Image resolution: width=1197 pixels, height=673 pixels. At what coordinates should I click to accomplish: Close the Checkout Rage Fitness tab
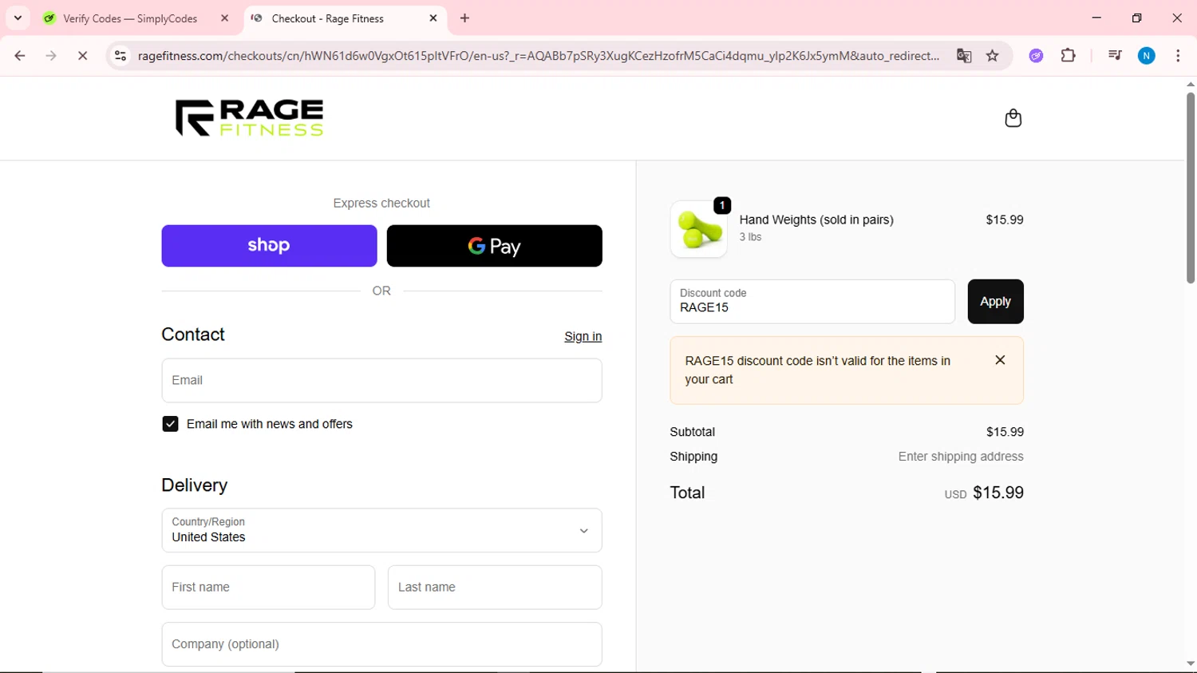(433, 18)
